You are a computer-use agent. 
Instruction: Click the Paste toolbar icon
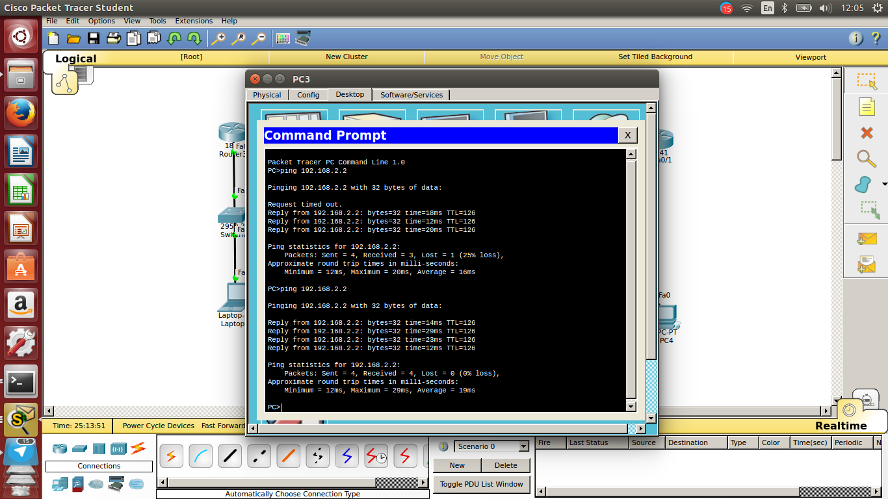[x=154, y=38]
